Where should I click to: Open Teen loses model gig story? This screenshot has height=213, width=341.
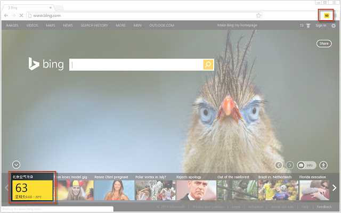pos(74,188)
